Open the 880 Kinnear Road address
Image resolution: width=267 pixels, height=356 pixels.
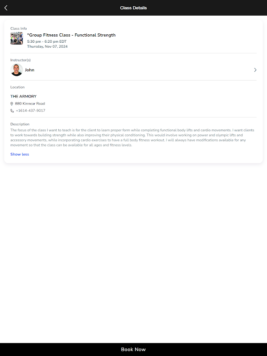(30, 104)
